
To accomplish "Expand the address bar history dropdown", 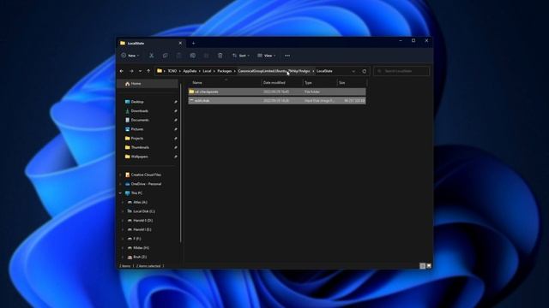I will pyautogui.click(x=353, y=71).
